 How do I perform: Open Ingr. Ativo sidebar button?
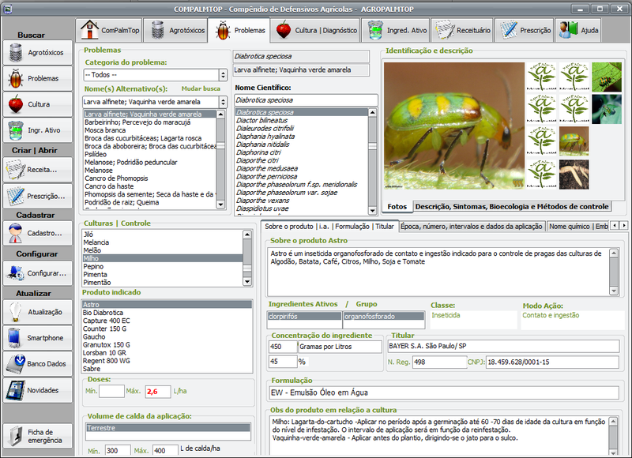coord(37,130)
